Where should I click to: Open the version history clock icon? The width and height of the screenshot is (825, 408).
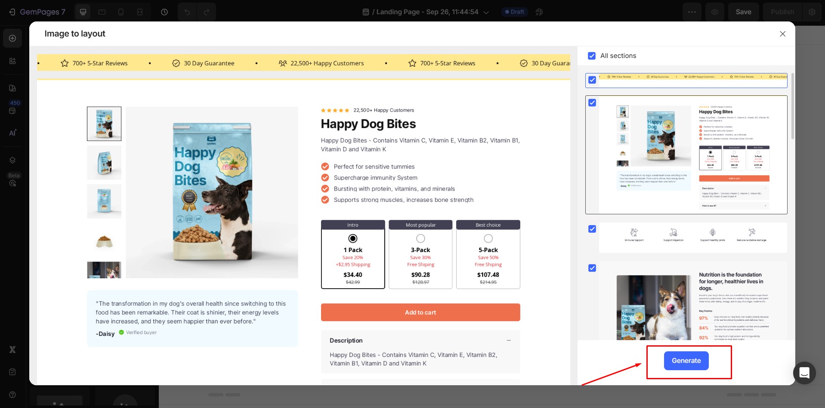click(x=164, y=12)
